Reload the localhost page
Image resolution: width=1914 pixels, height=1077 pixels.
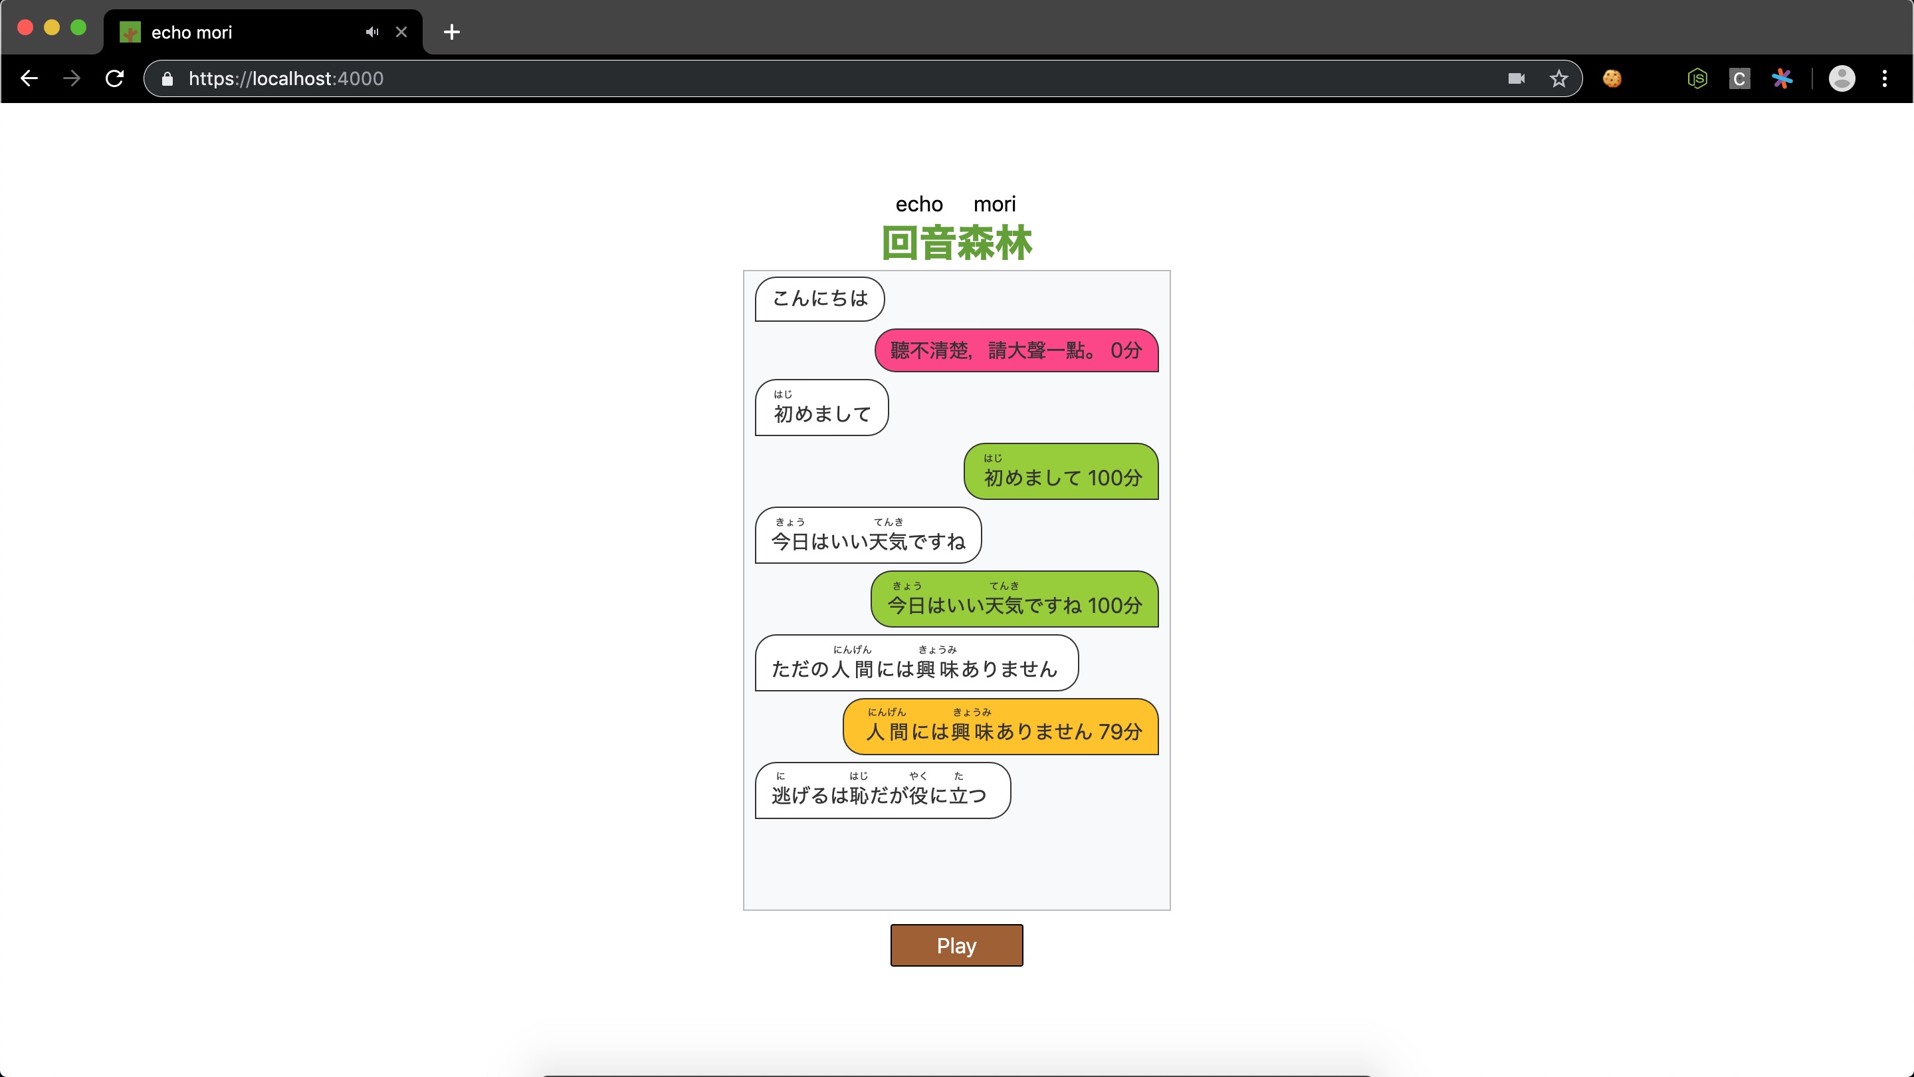coord(114,79)
